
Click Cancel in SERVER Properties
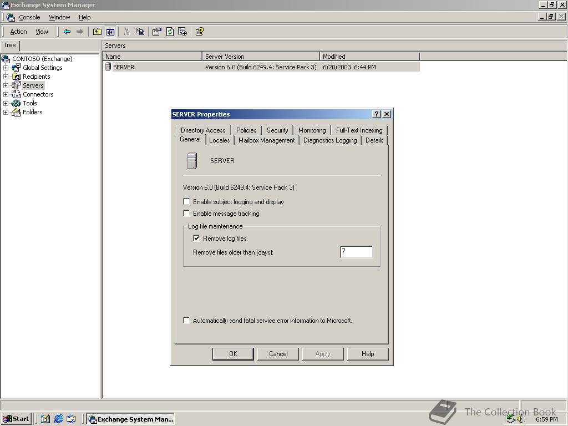278,354
